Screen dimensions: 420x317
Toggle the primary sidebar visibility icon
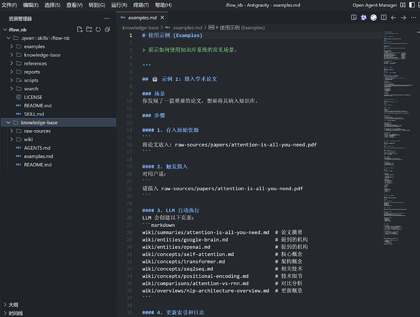point(412,5)
